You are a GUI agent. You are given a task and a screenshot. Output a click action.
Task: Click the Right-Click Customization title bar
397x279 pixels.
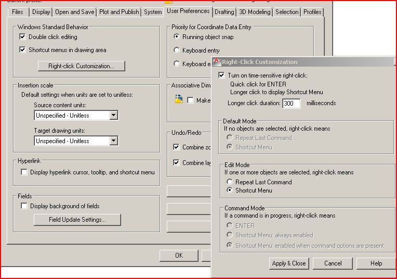304,61
